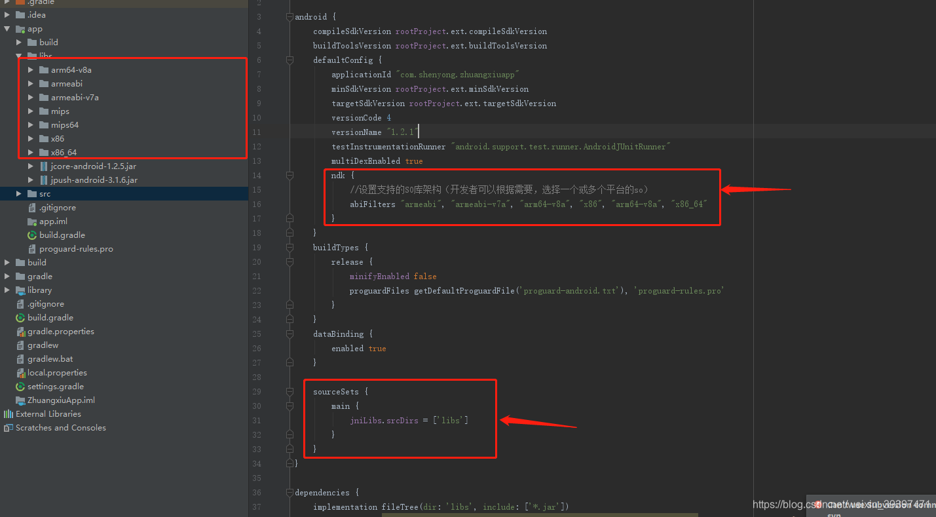Click the multiDexEnabled true line
Image resolution: width=936 pixels, height=517 pixels.
377,161
